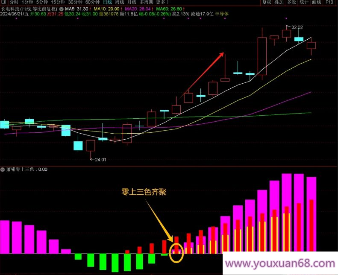The image size is (338, 275).
Task: Open the 统计 statistics tool
Action: pyautogui.click(x=304, y=2)
